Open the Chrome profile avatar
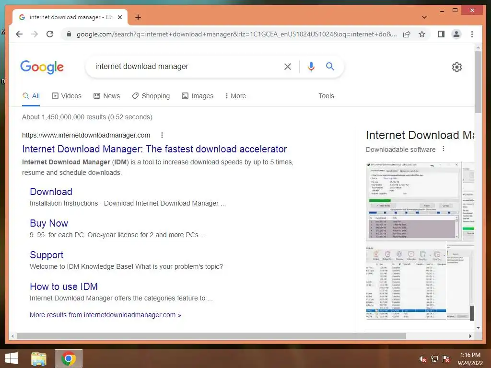The width and height of the screenshot is (491, 368). tap(456, 34)
